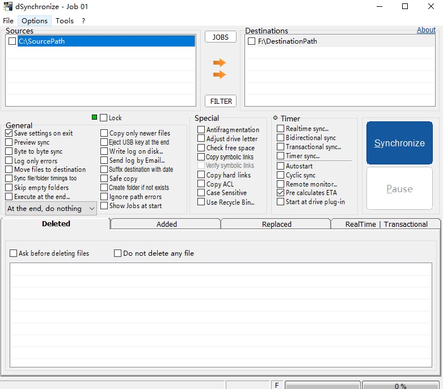The image size is (443, 389).
Task: Click the green status square beside Lock
Action: 94,117
